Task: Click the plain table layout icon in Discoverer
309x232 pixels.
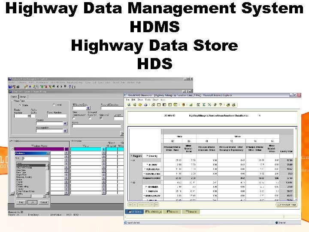Action: click(x=159, y=105)
